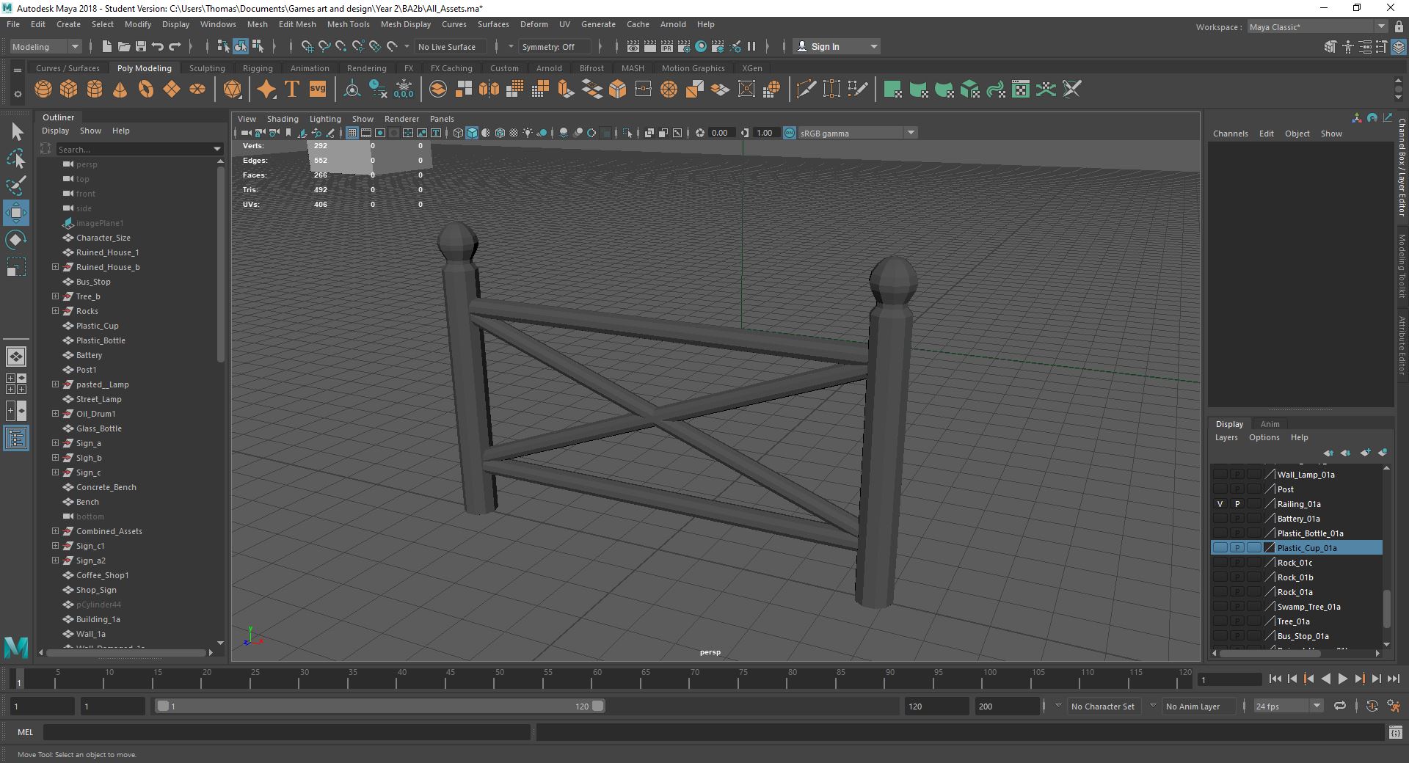Open the sRGB gamma view transform dropdown

(856, 133)
